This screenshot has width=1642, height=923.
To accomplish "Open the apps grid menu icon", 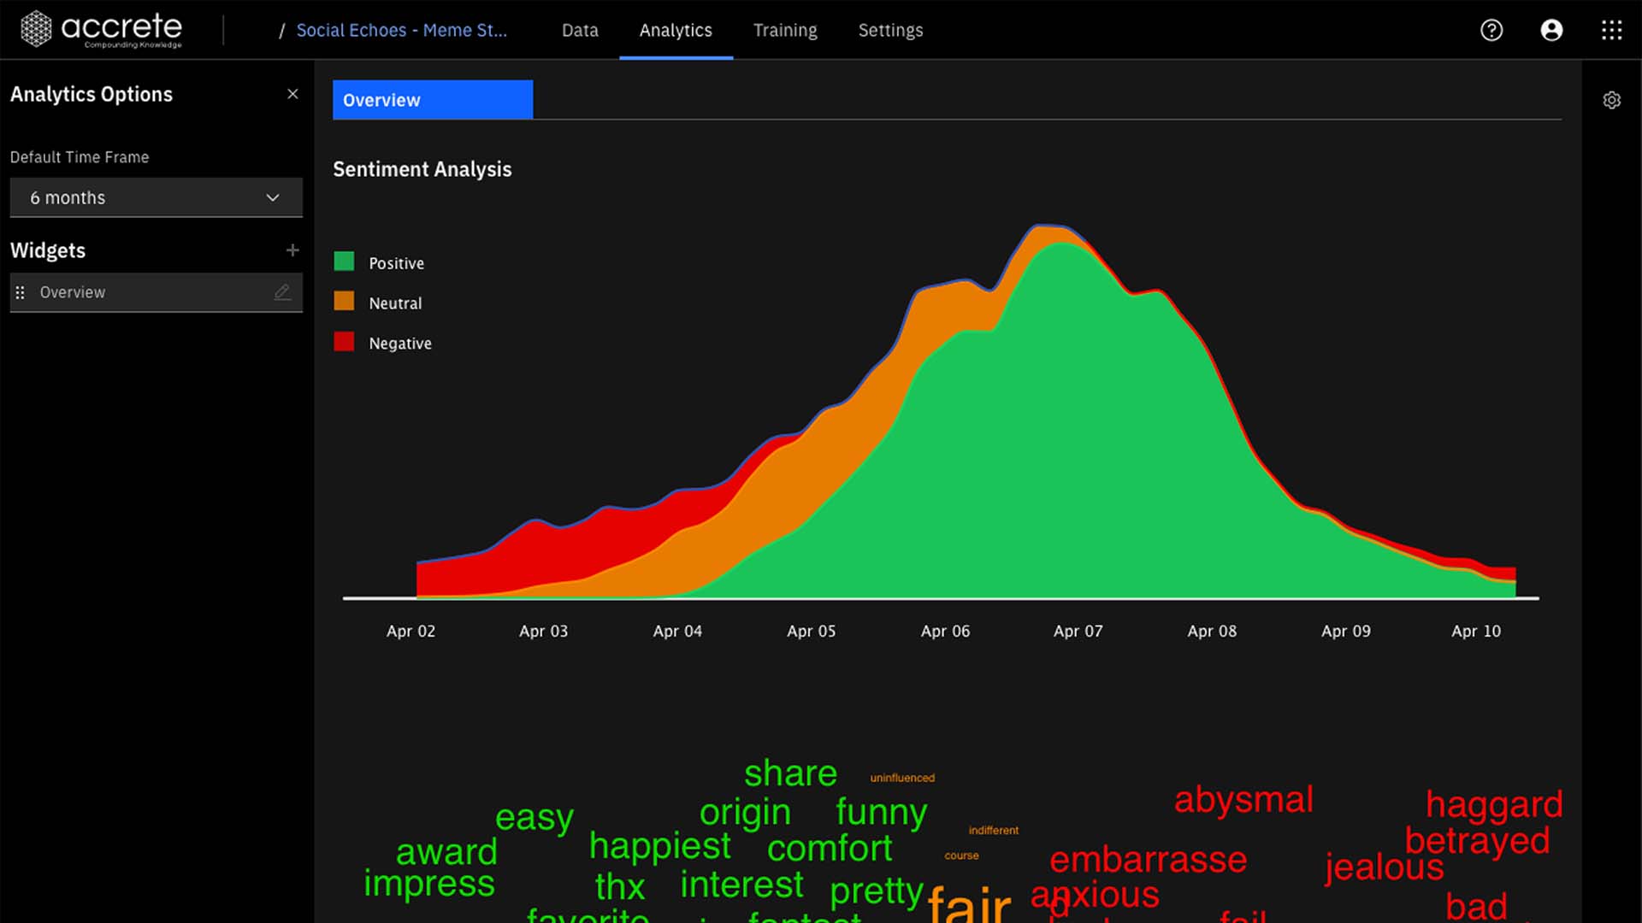I will click(x=1611, y=31).
